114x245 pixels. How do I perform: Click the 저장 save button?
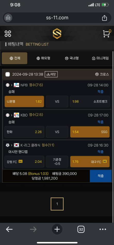coord(51,74)
